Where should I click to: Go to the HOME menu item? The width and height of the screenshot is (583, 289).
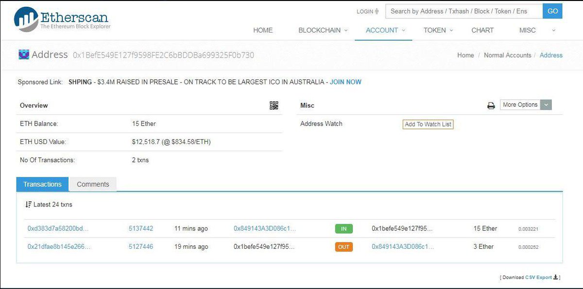point(263,30)
